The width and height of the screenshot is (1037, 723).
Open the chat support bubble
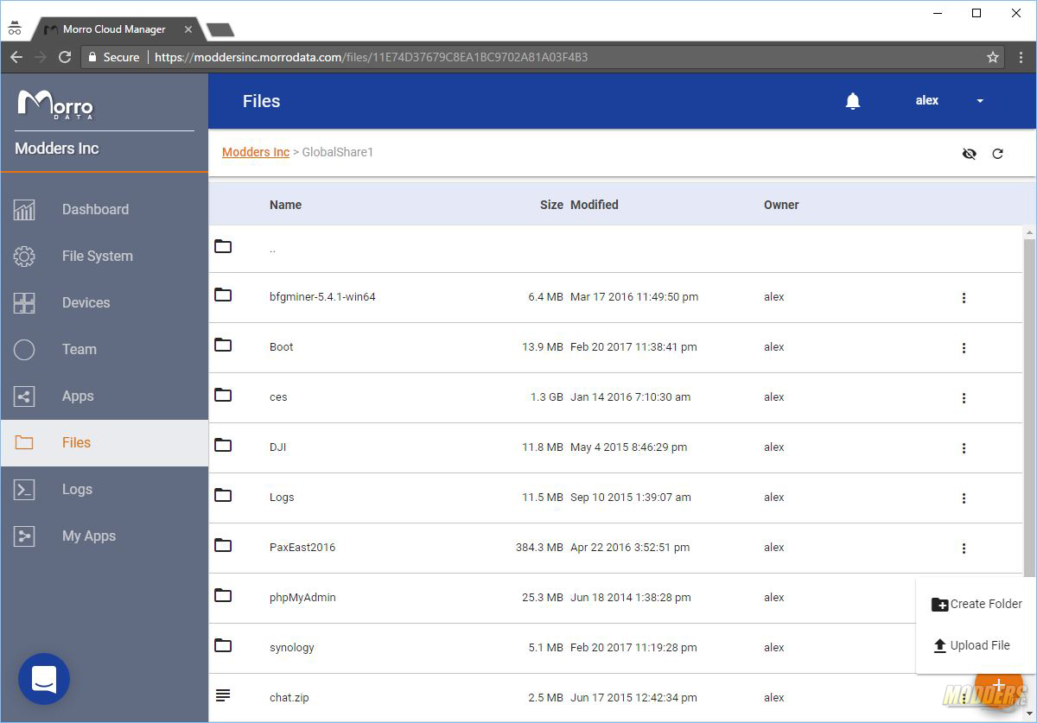click(44, 679)
